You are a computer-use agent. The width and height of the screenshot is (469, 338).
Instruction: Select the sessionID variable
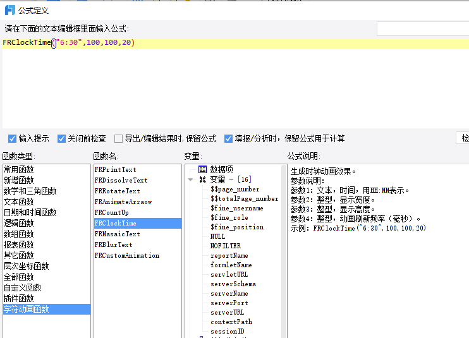pos(228,331)
